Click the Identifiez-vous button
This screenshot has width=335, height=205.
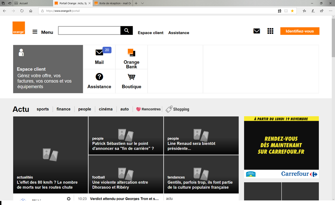pyautogui.click(x=300, y=31)
